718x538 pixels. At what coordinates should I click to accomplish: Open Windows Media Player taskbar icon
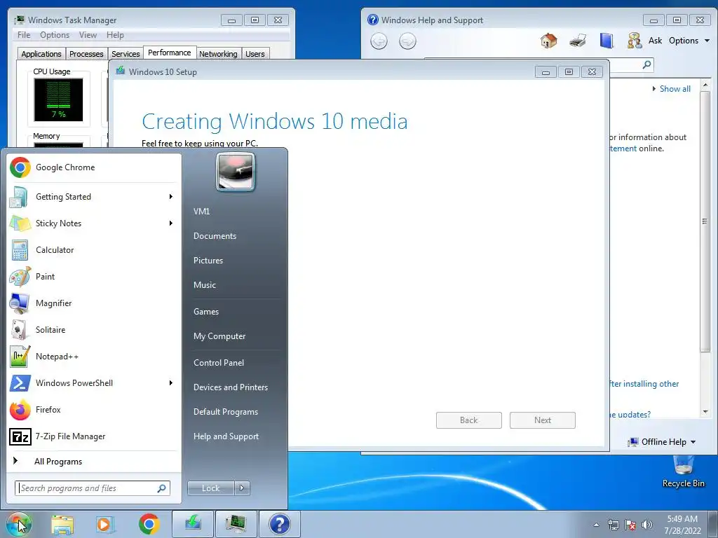[x=105, y=524]
